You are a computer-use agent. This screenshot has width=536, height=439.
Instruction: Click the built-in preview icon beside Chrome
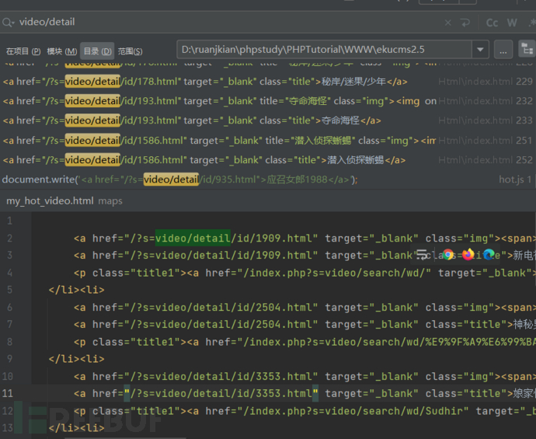423,254
